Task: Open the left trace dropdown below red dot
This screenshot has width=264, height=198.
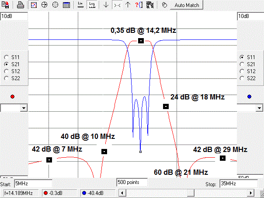Action: [x=24, y=108]
